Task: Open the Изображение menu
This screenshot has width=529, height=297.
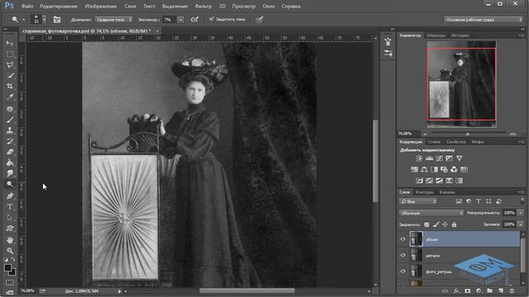Action: point(101,6)
